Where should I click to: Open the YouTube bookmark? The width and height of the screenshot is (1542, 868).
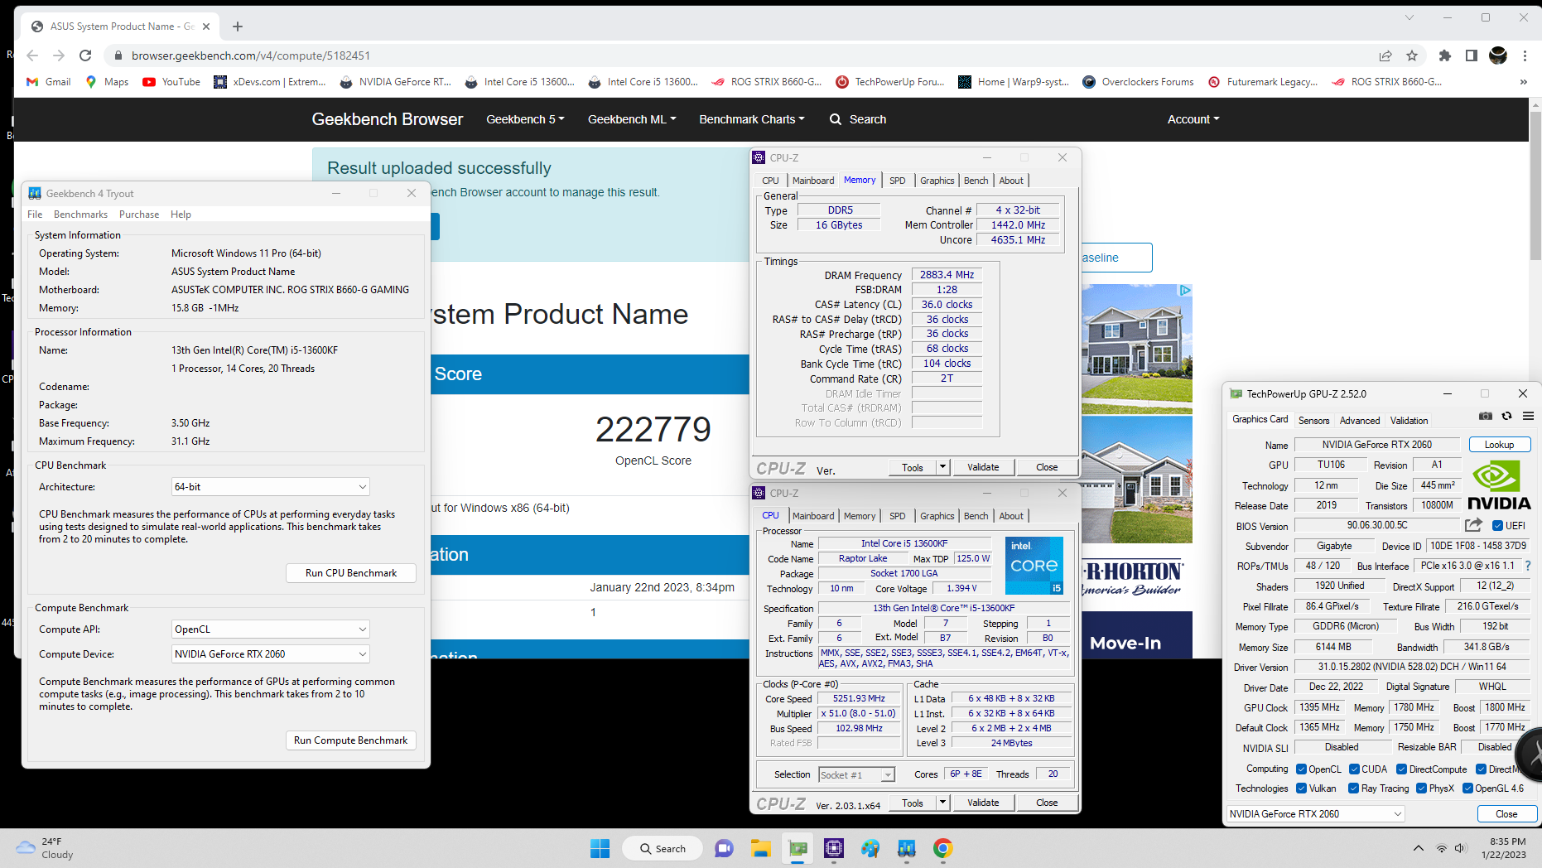171,82
